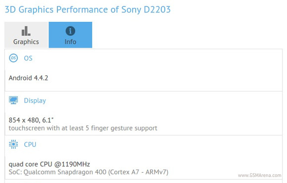The image size is (287, 183).
Task: Click the touchscreen finger gesture support line
Action: tap(83, 128)
